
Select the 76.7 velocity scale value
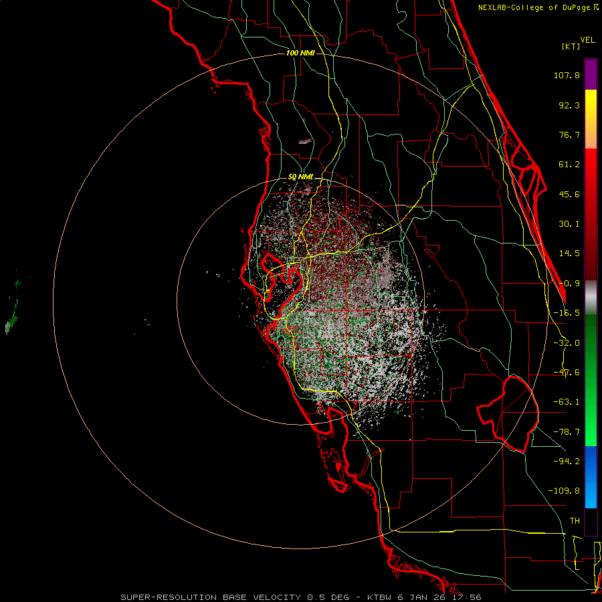569,134
